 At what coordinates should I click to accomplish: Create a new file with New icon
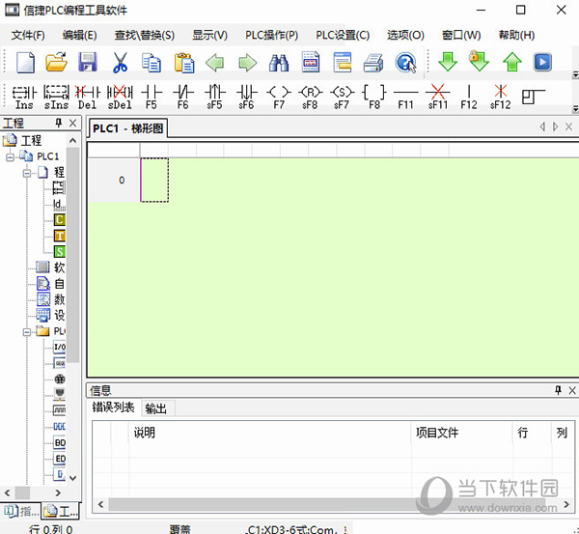coord(25,62)
